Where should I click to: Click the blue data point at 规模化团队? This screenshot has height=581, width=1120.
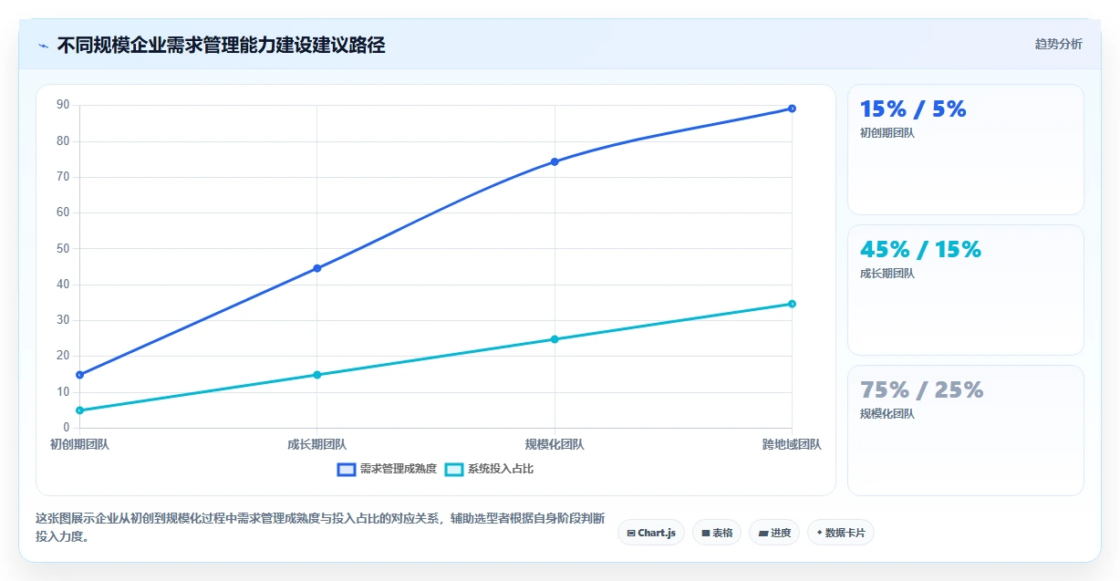[555, 161]
